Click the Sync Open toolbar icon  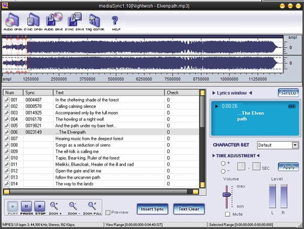coord(33,21)
